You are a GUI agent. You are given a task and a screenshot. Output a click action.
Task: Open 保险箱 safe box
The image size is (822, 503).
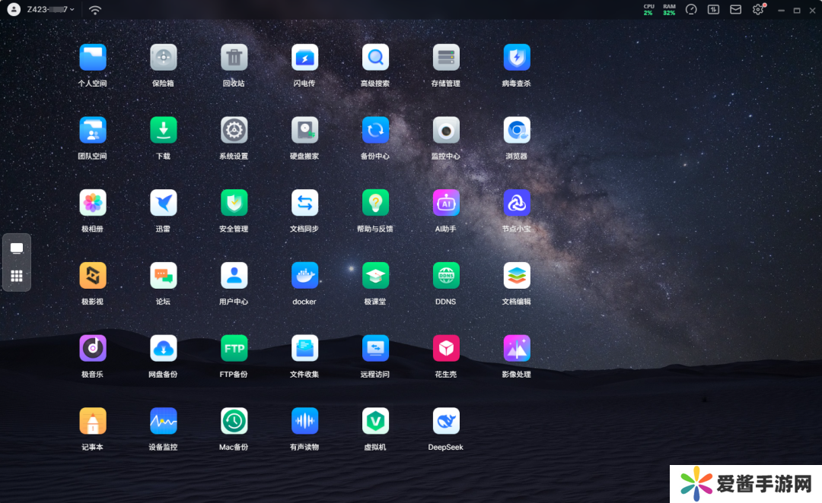[x=163, y=58]
